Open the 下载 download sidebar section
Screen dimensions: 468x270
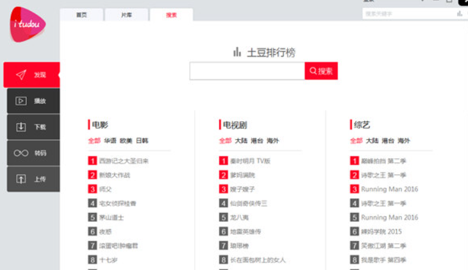tap(33, 127)
